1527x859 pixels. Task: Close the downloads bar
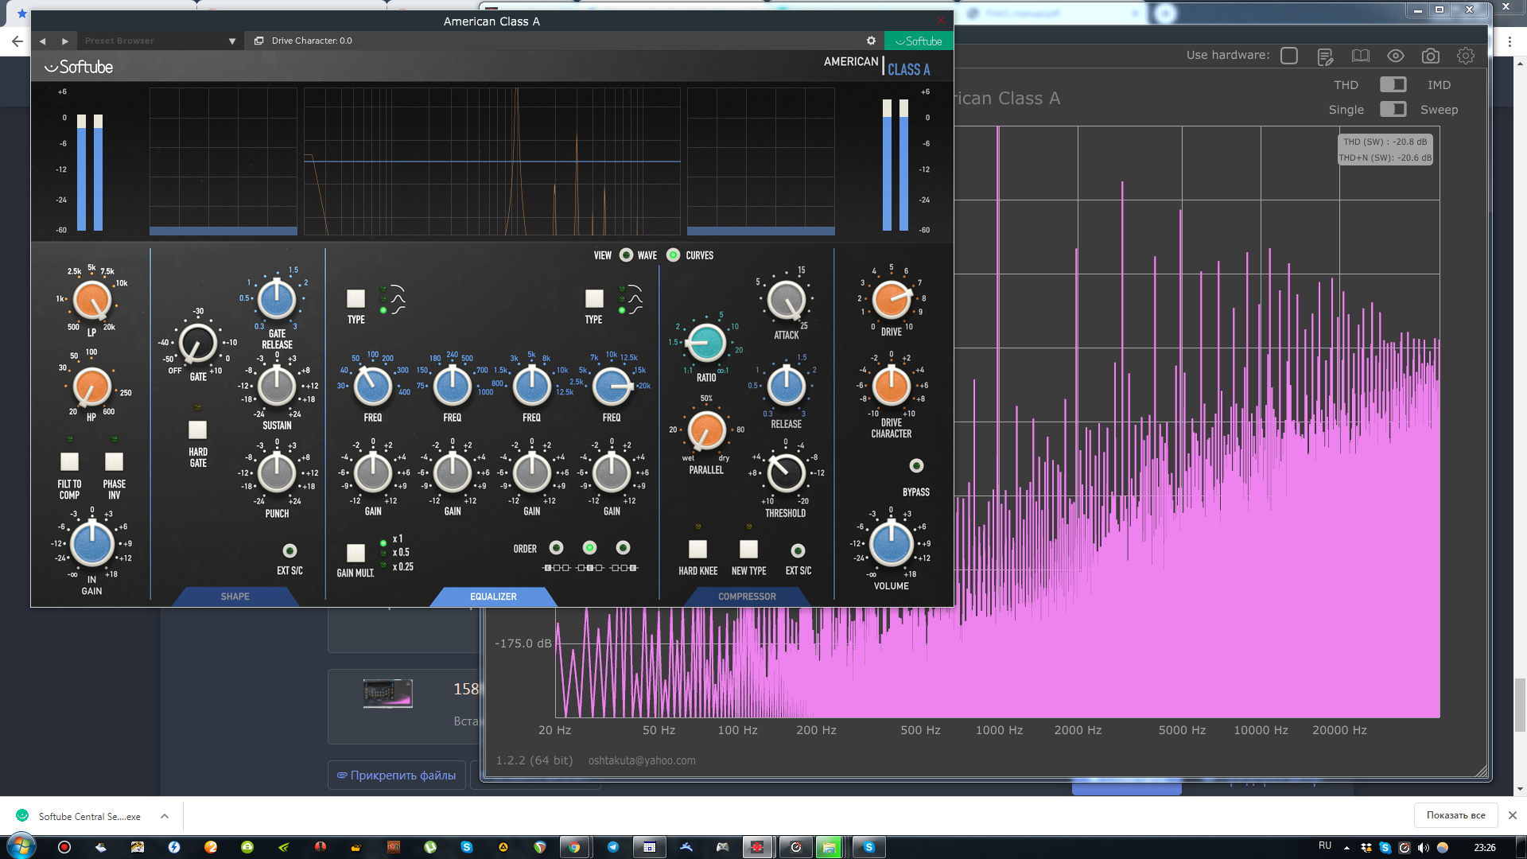click(x=1513, y=815)
